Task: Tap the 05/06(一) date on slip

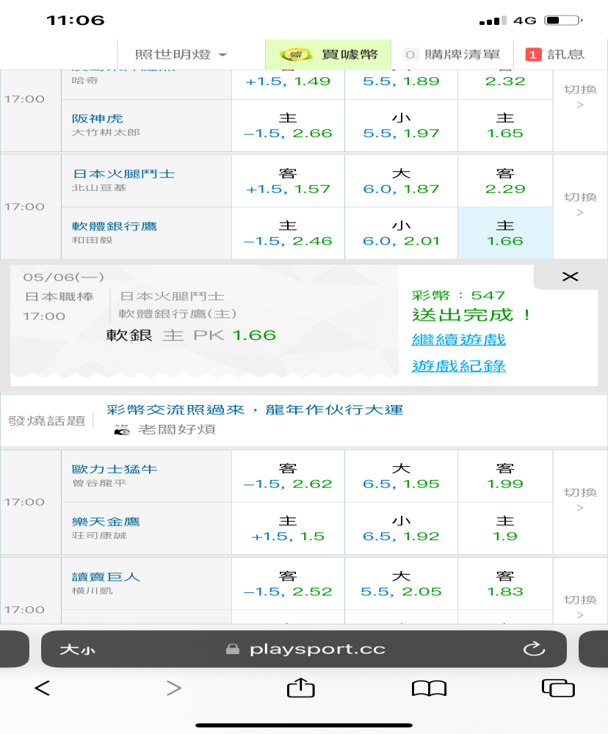Action: [64, 277]
